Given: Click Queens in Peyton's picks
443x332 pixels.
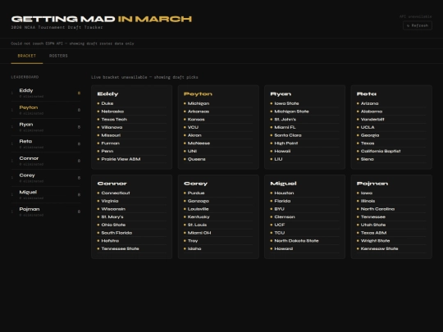Looking at the screenshot, I should [x=197, y=159].
